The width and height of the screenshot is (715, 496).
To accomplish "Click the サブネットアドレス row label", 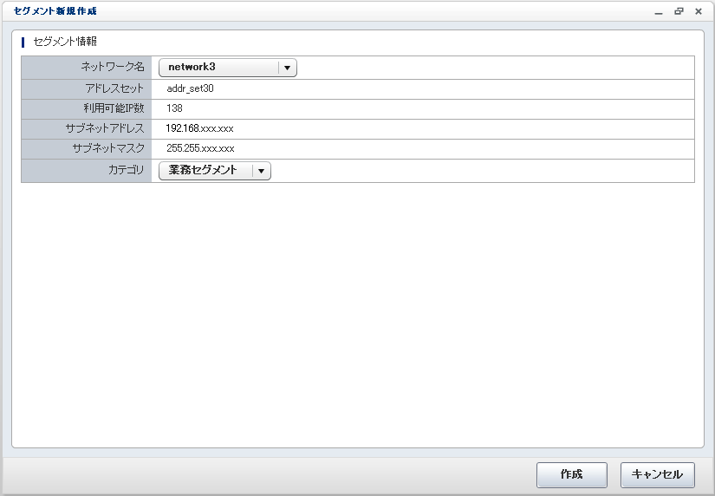I will click(105, 128).
